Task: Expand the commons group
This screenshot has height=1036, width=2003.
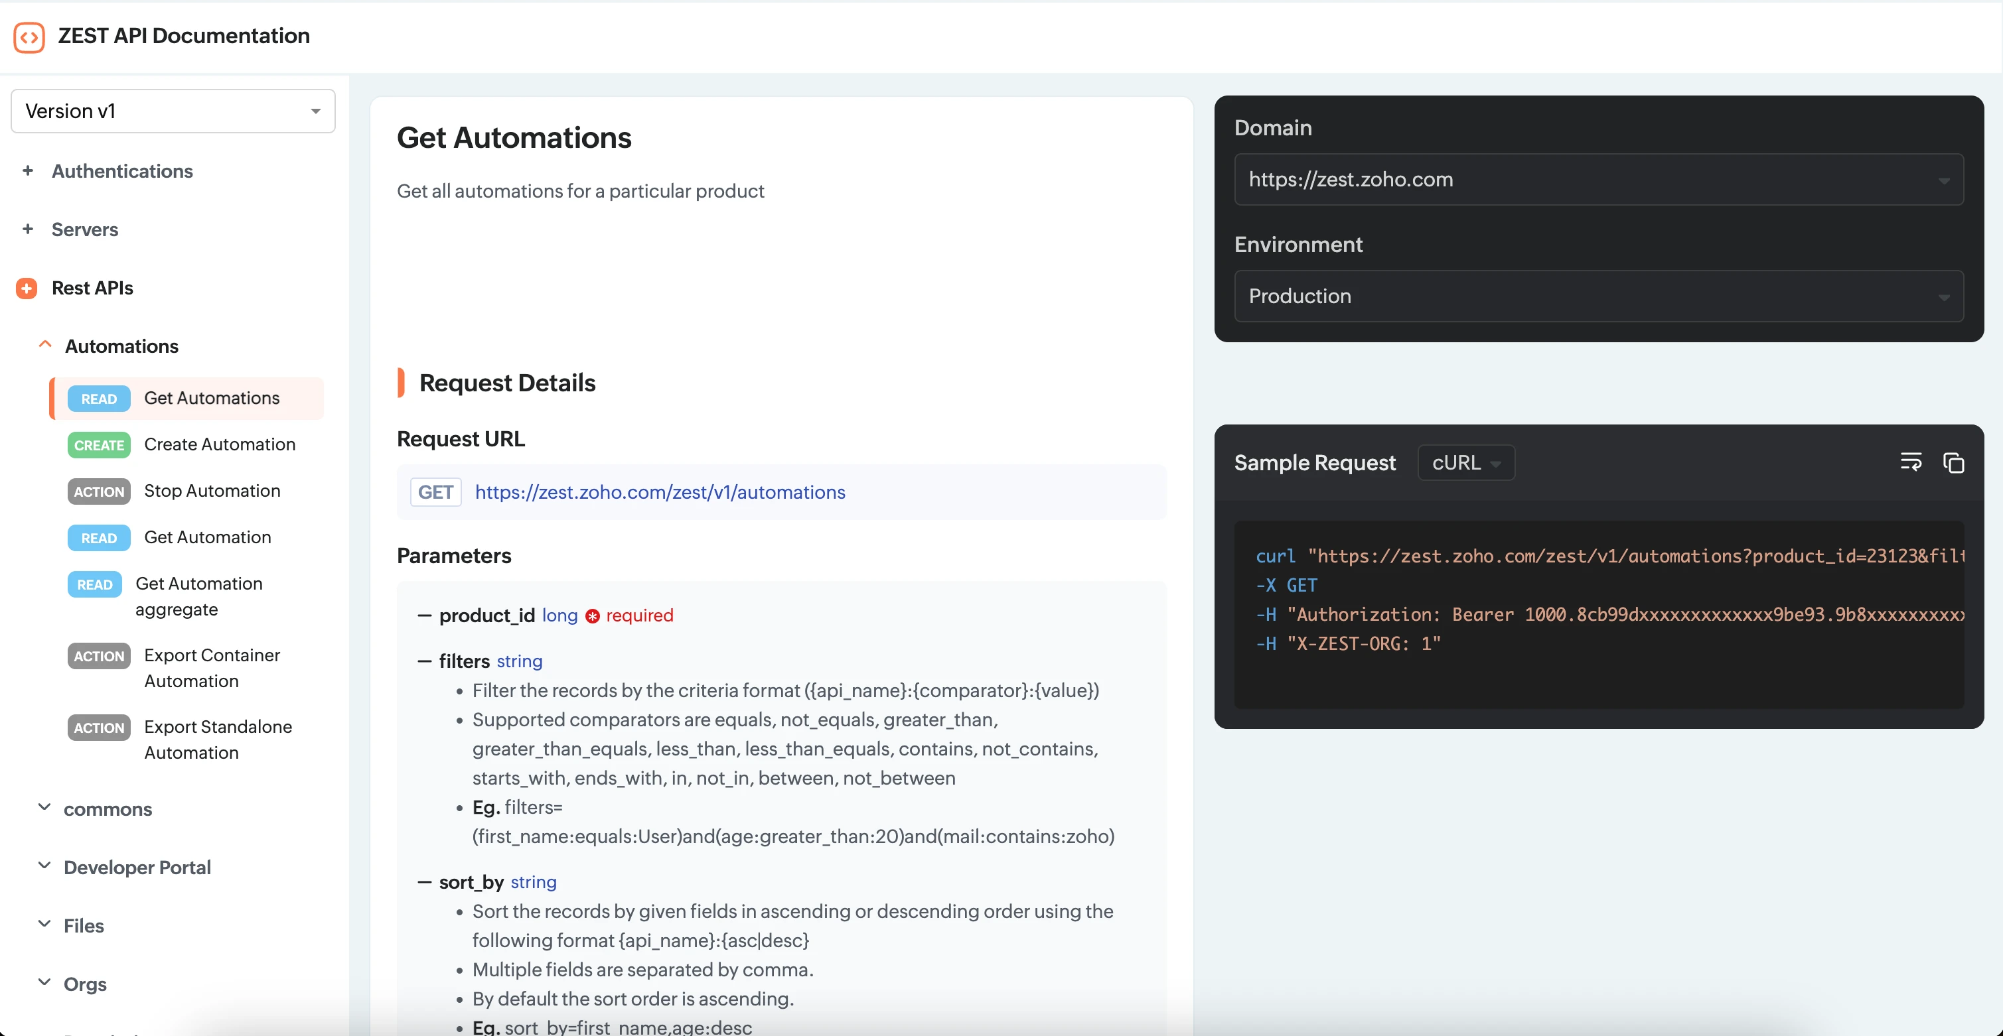Action: [45, 807]
